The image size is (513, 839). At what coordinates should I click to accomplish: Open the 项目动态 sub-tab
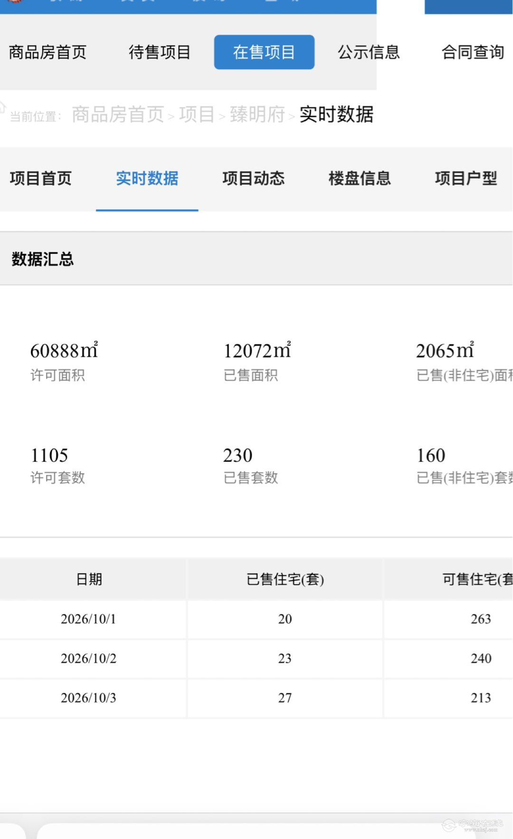pos(254,179)
